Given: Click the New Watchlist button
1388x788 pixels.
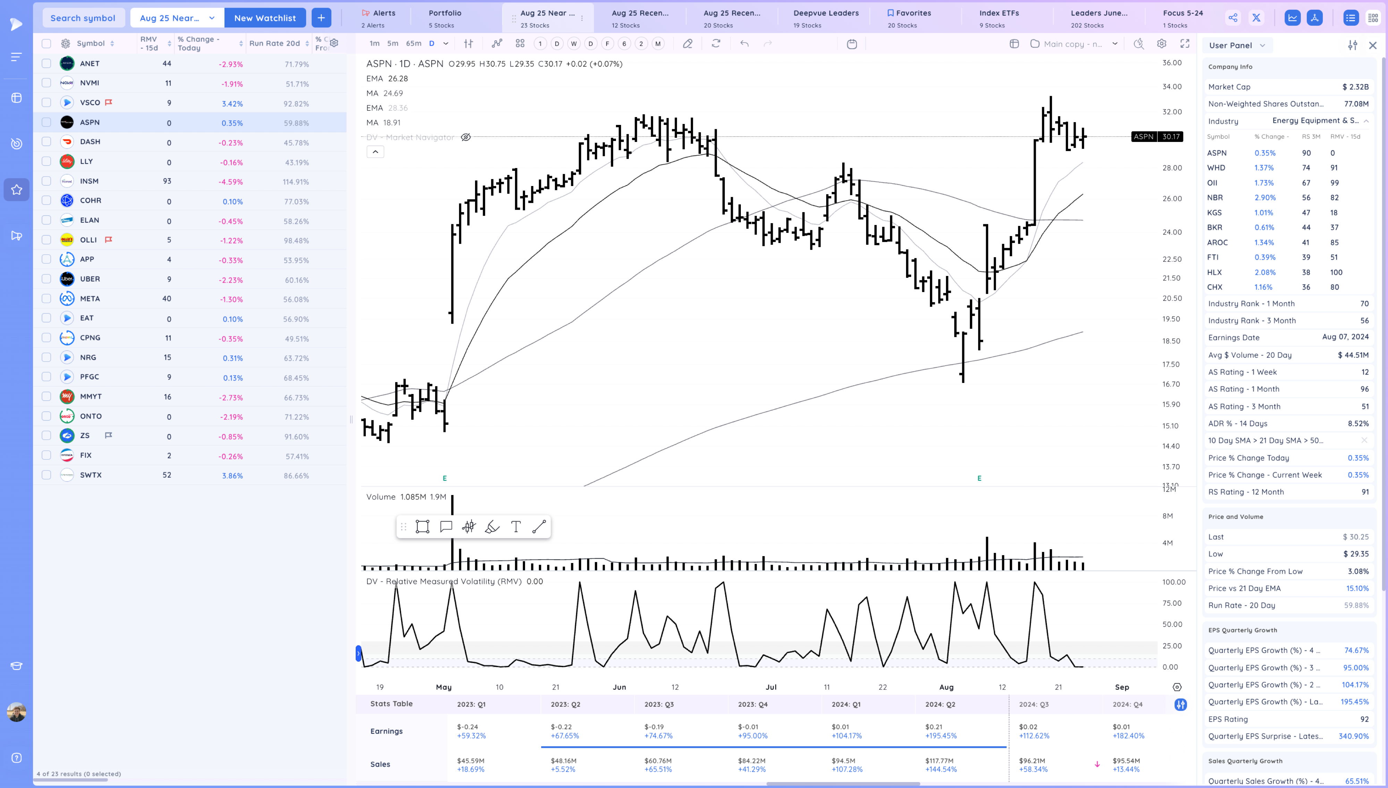Looking at the screenshot, I should click(x=264, y=18).
